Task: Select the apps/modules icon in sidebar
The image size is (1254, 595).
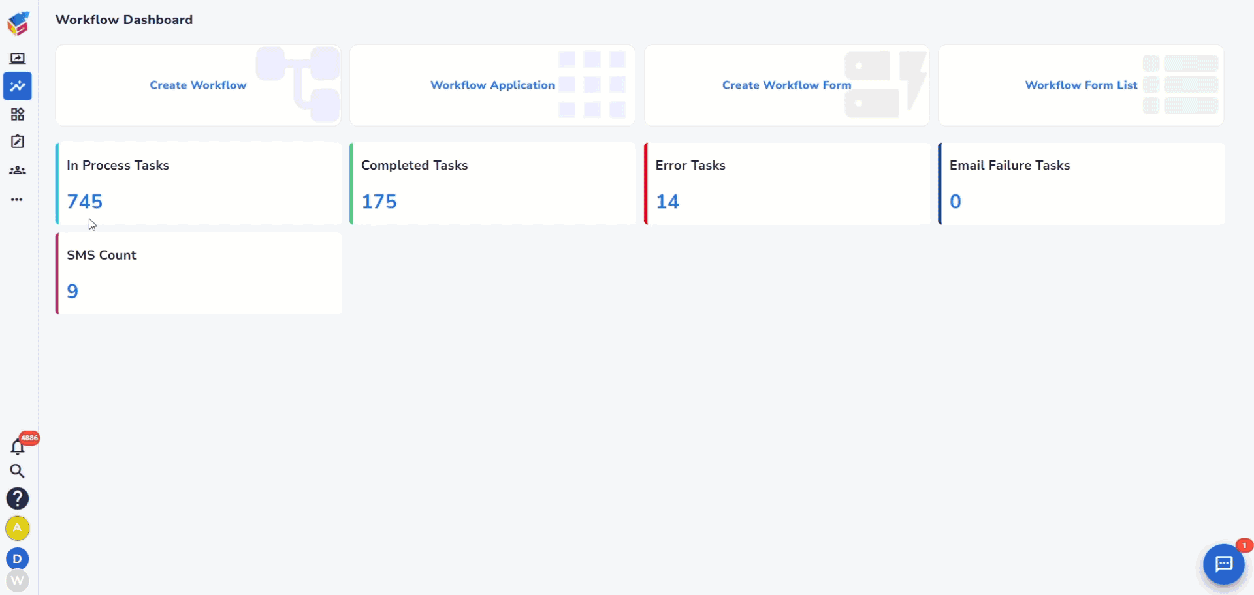Action: pos(18,114)
